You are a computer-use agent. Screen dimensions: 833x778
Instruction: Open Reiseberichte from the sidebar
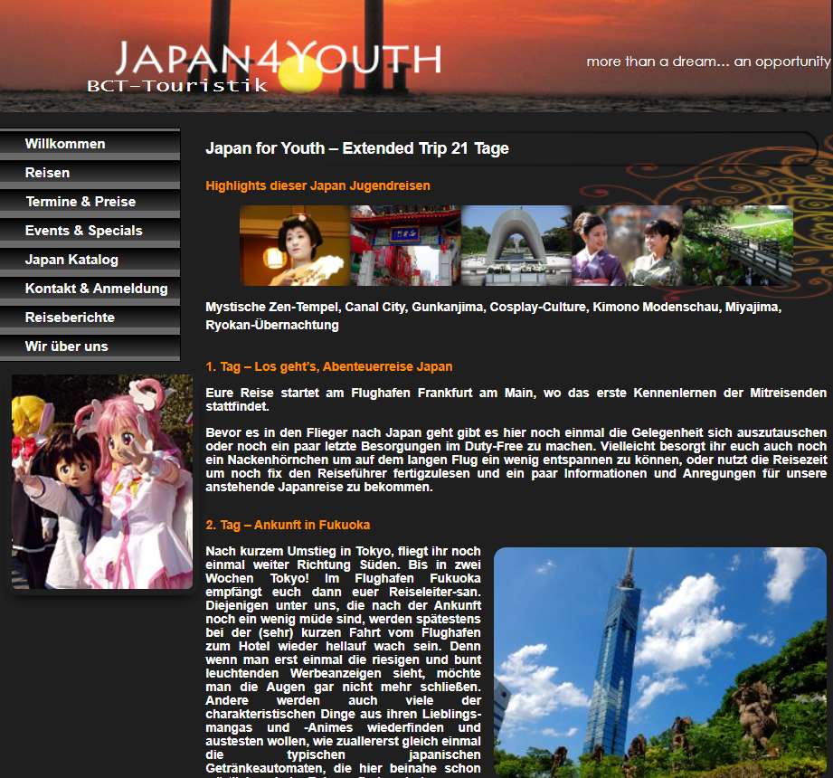90,318
